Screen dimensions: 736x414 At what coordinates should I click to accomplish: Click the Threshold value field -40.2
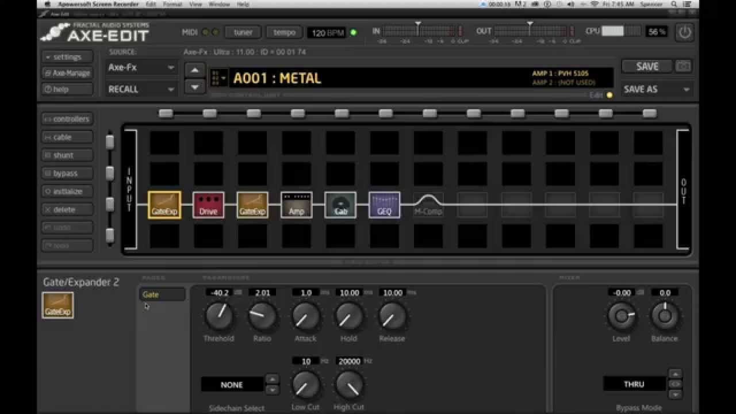point(219,293)
